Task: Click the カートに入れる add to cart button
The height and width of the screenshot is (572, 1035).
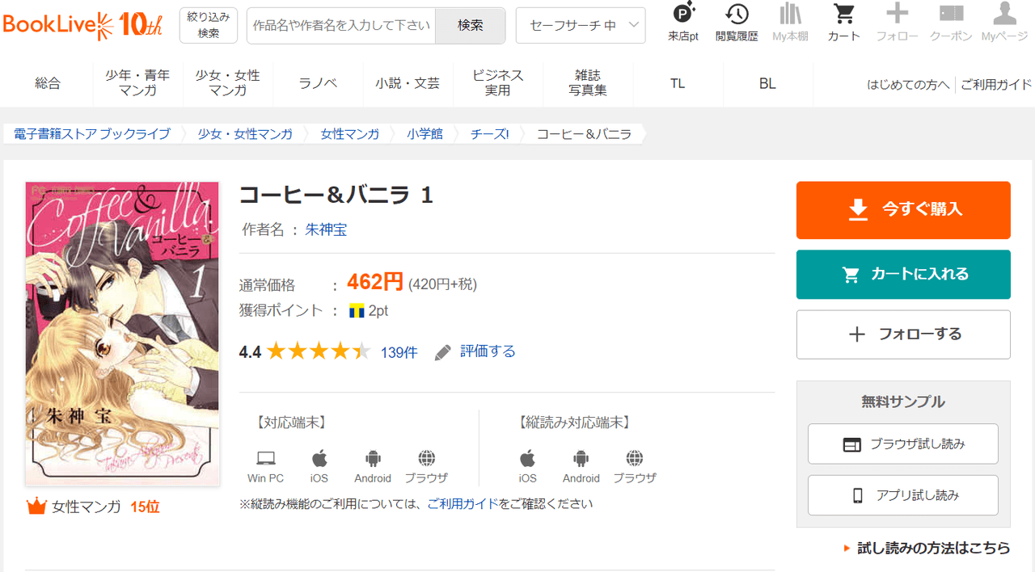Action: [903, 275]
